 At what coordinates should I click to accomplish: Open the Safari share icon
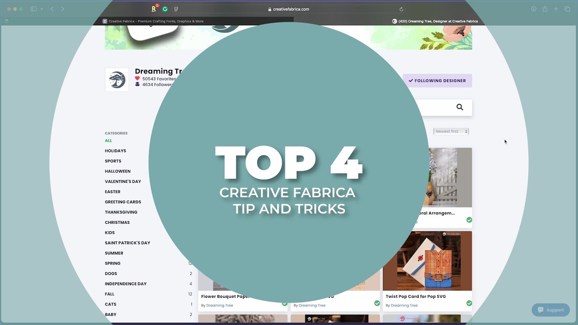(545, 9)
